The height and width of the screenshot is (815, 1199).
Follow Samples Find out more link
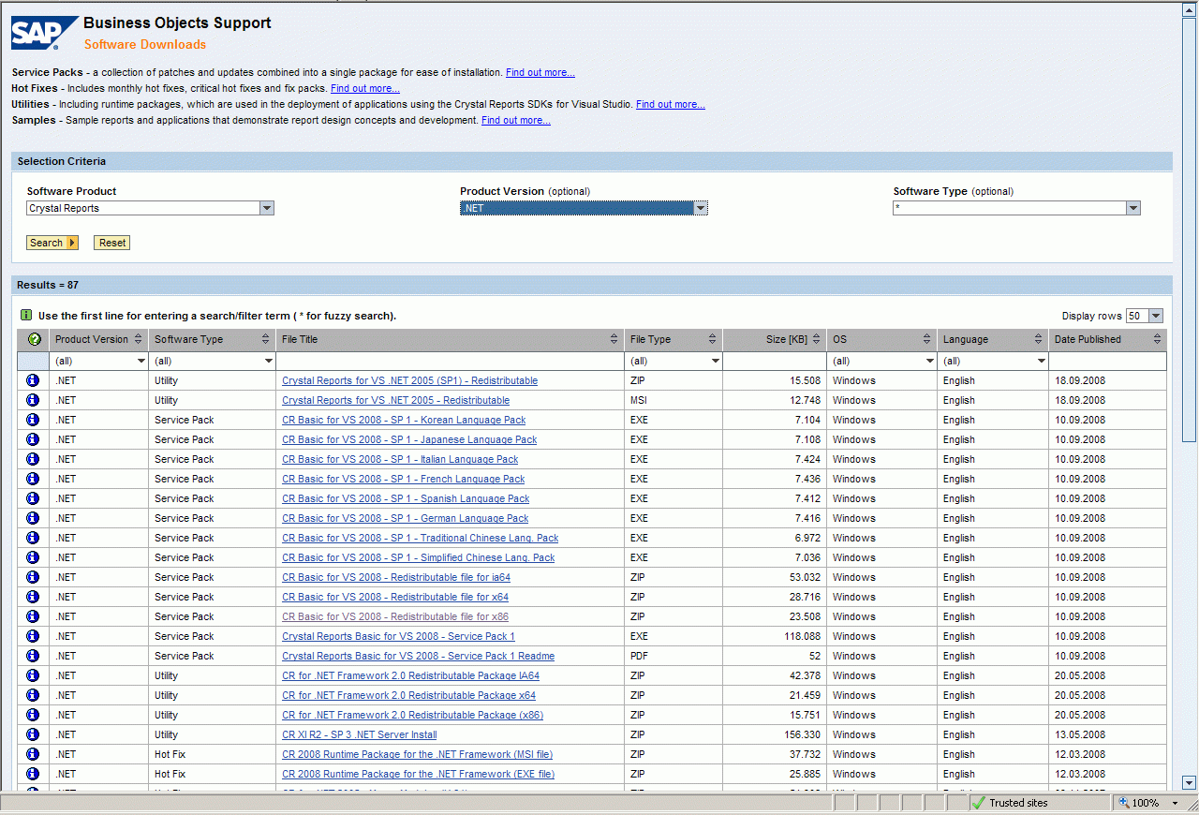pos(516,120)
